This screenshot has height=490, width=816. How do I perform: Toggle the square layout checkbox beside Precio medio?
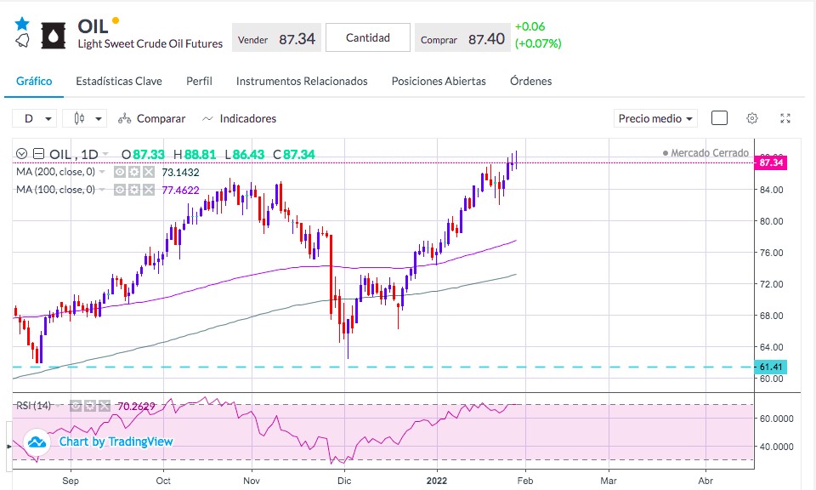tap(719, 118)
